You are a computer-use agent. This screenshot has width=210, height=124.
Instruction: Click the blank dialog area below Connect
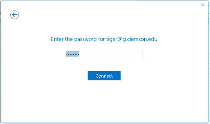click(x=104, y=101)
